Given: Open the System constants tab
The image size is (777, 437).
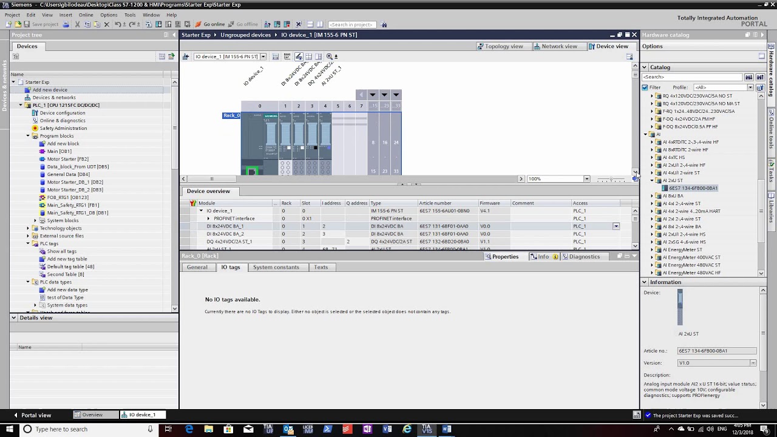Looking at the screenshot, I should (x=276, y=267).
